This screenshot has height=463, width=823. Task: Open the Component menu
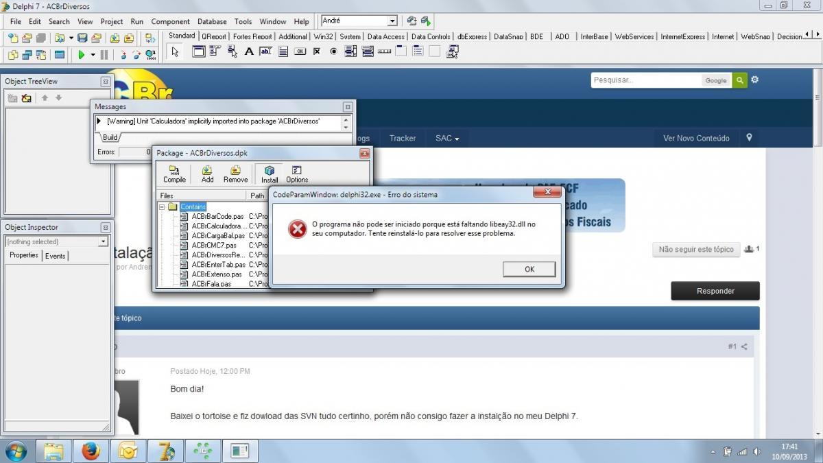coord(171,21)
